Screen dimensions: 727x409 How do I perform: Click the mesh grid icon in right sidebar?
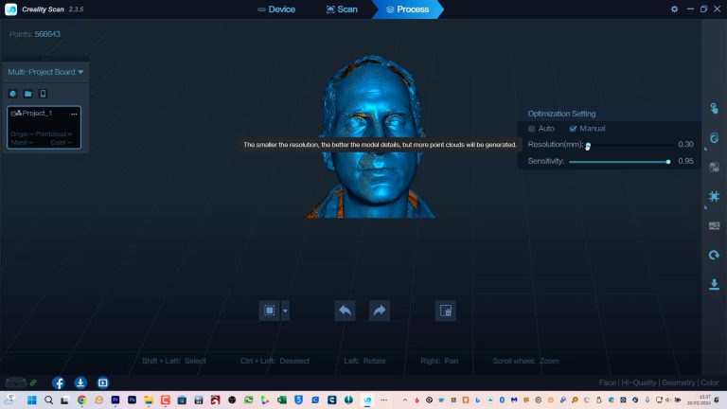[x=714, y=196]
